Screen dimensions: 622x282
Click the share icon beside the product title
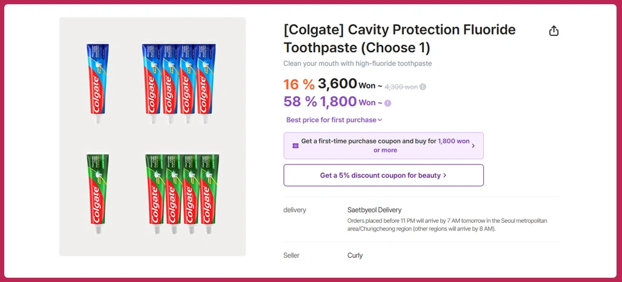tap(553, 31)
